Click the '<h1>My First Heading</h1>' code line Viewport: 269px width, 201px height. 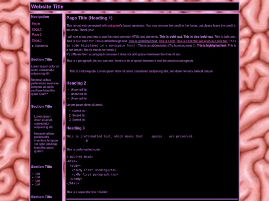(94, 170)
